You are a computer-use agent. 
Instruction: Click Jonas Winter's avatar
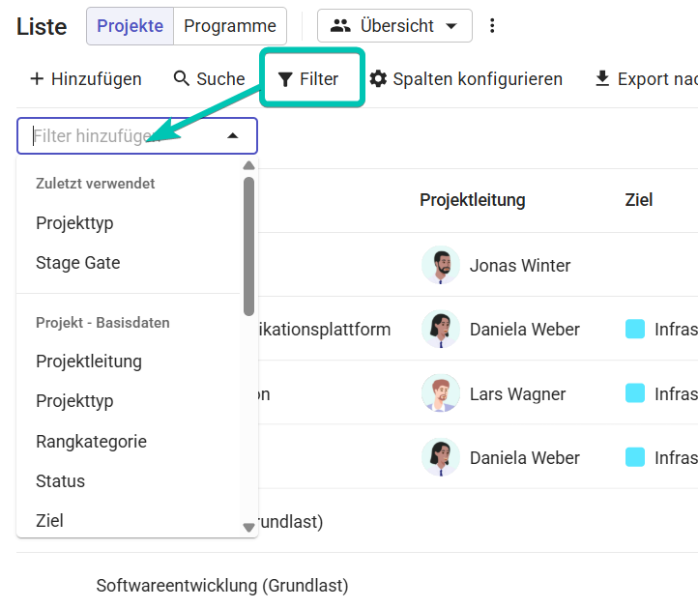coord(441,265)
